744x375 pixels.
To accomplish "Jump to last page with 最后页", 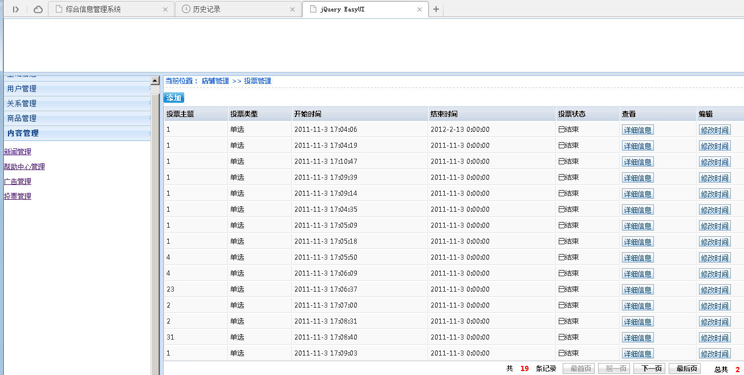I will click(685, 369).
